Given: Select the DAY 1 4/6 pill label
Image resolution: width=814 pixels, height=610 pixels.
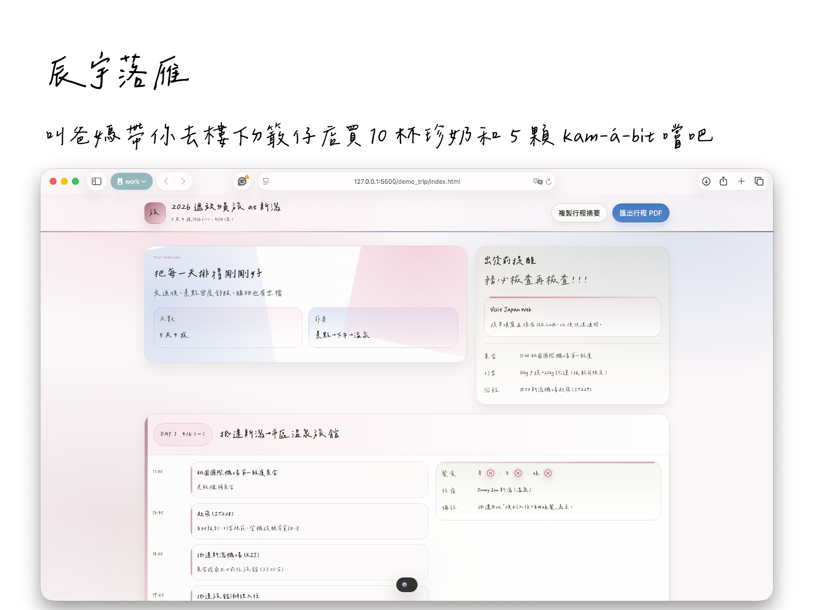Looking at the screenshot, I should (x=182, y=434).
